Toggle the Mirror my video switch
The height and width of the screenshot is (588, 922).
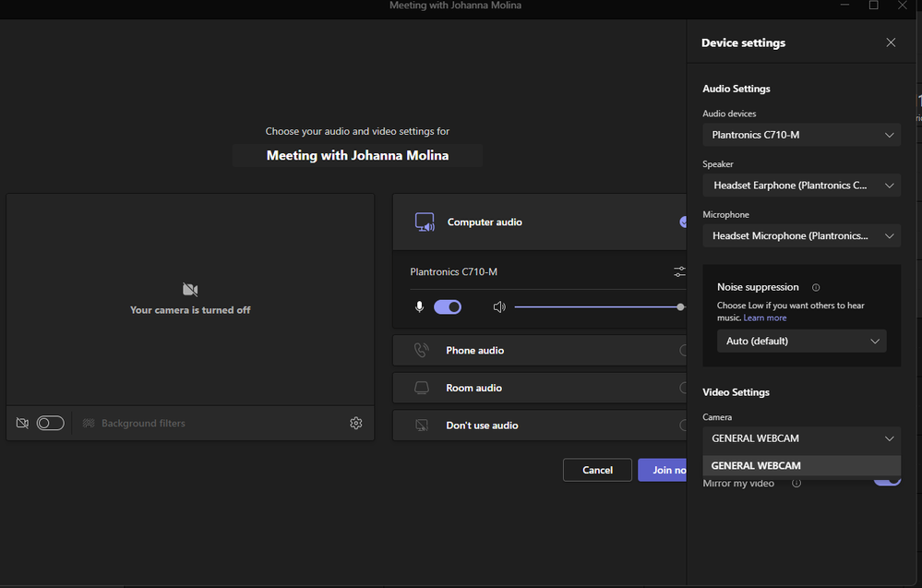click(x=887, y=480)
